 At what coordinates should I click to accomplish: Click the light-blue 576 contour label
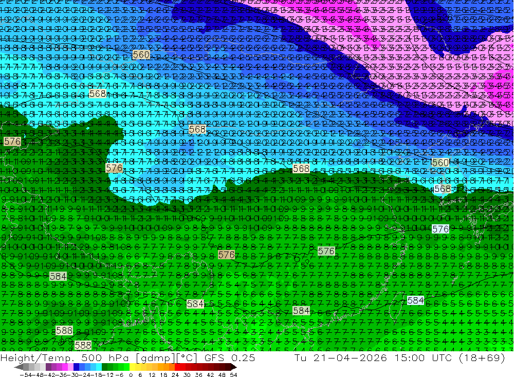[440, 229]
